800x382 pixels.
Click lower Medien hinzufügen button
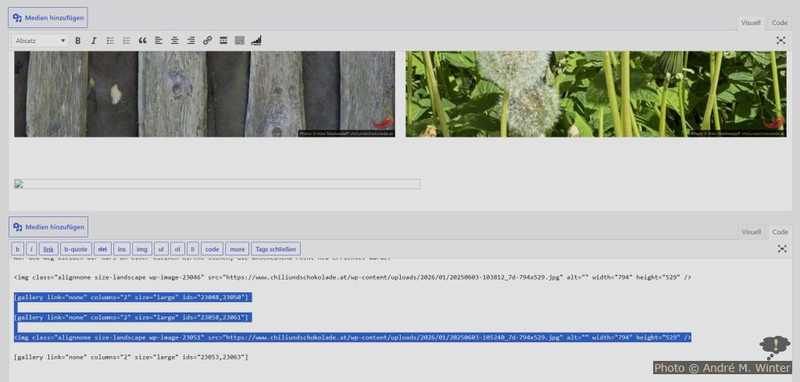click(x=48, y=227)
